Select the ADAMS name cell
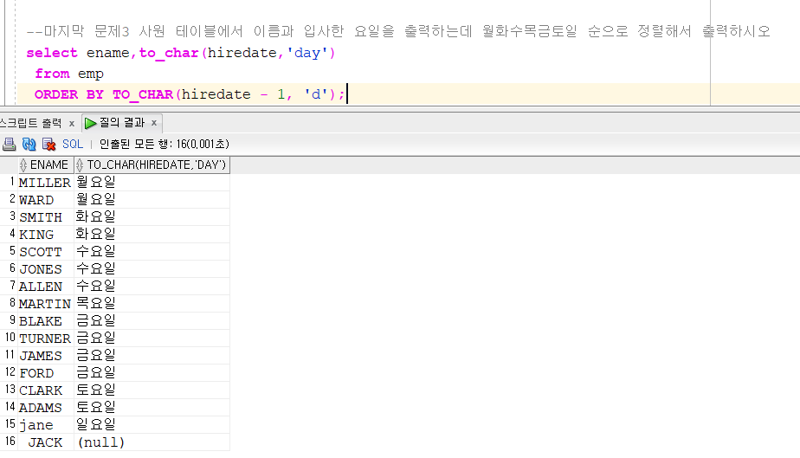Image resolution: width=800 pixels, height=458 pixels. [x=45, y=408]
